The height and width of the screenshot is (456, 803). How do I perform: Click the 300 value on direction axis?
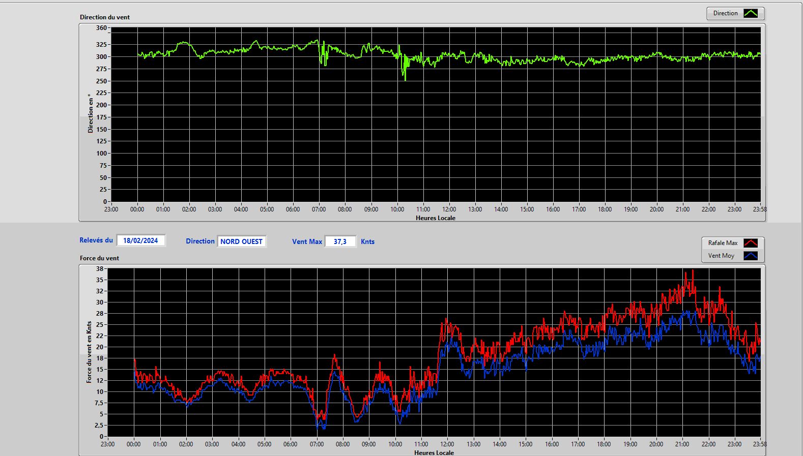click(x=101, y=57)
